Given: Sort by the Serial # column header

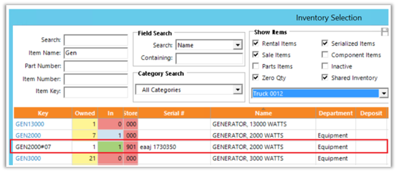Looking at the screenshot, I should [x=174, y=113].
